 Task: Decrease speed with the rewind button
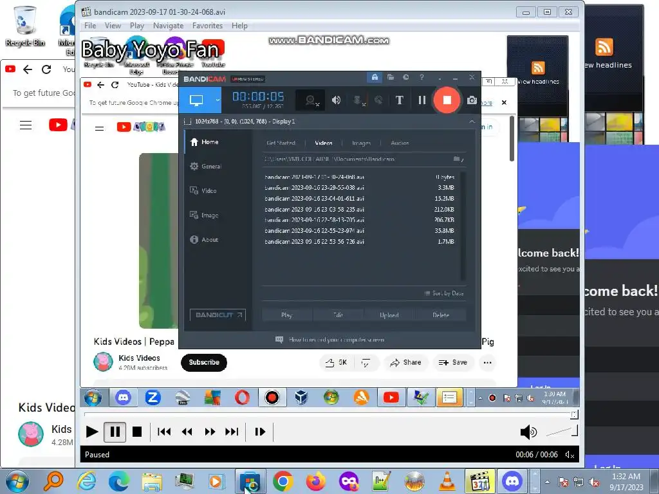coord(187,432)
